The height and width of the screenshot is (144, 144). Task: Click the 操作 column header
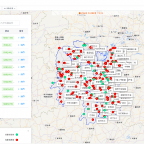21,31
